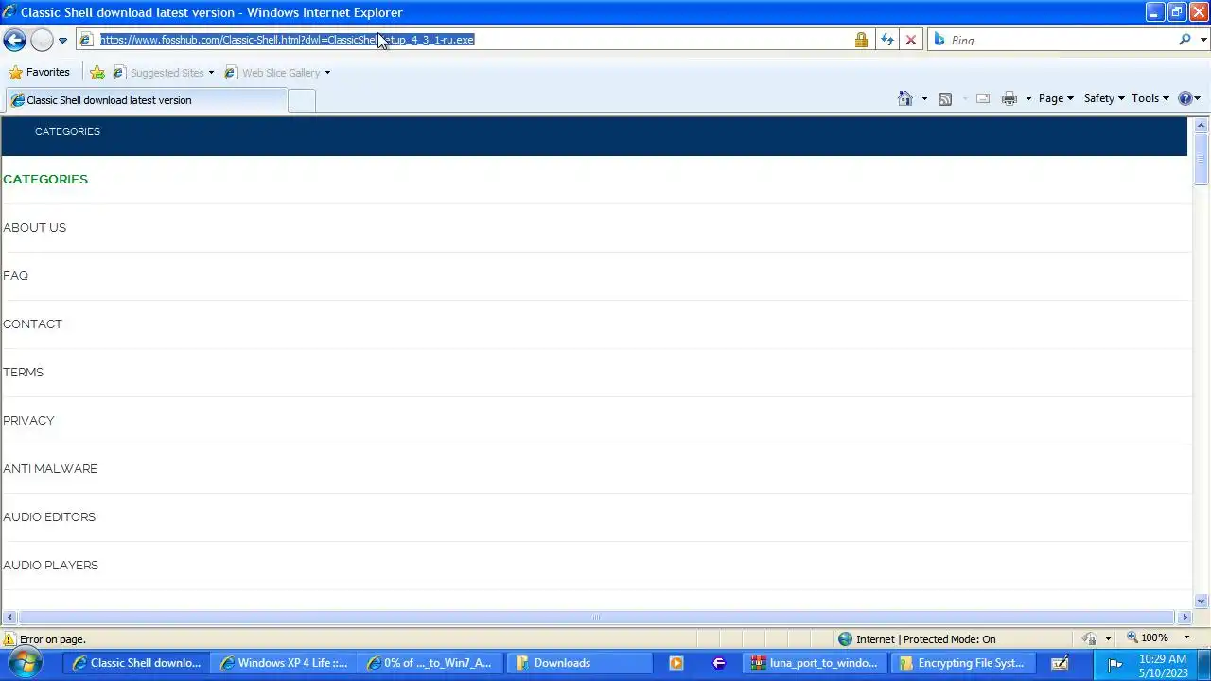
Task: Click the Error on page warning icon
Action: coord(9,639)
